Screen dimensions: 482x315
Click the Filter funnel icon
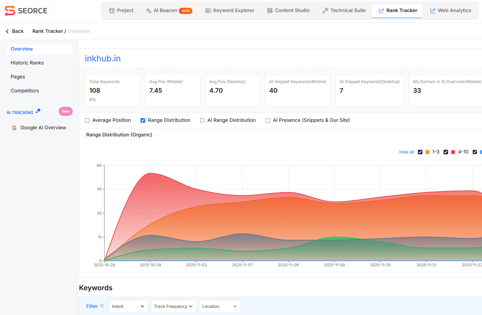pyautogui.click(x=102, y=306)
